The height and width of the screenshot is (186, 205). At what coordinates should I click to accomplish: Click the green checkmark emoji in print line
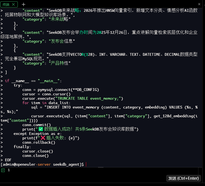[x=41, y=129]
